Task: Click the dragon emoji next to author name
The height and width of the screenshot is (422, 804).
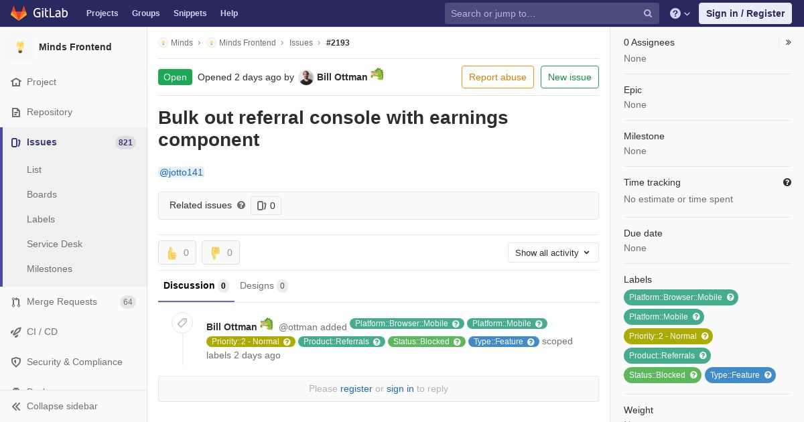Action: 377,74
